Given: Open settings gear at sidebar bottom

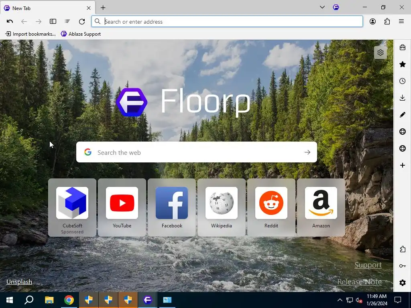Looking at the screenshot, I should coord(402,283).
